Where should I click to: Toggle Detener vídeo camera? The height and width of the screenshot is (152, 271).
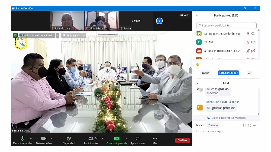click(44, 139)
